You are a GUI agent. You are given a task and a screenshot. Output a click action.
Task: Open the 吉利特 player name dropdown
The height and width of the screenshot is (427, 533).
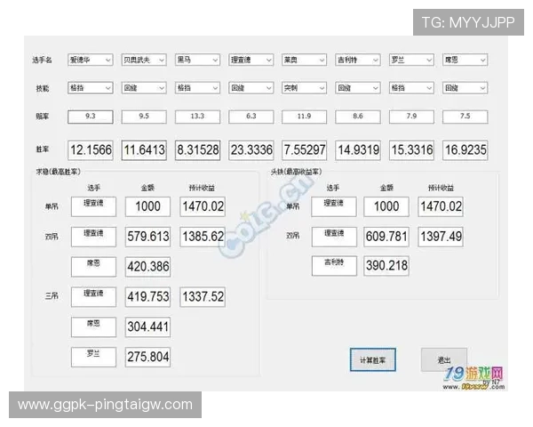coord(358,60)
